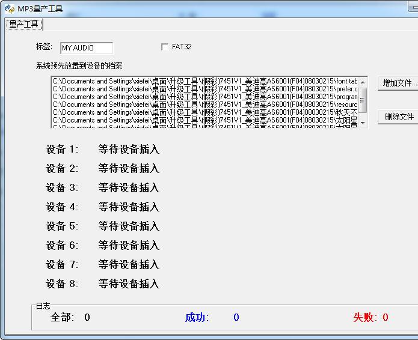The image size is (418, 340).
Task: Select the 量产工具 tab
Action: (23, 25)
